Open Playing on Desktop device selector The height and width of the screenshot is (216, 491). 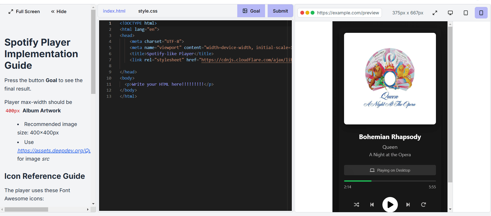(390, 170)
